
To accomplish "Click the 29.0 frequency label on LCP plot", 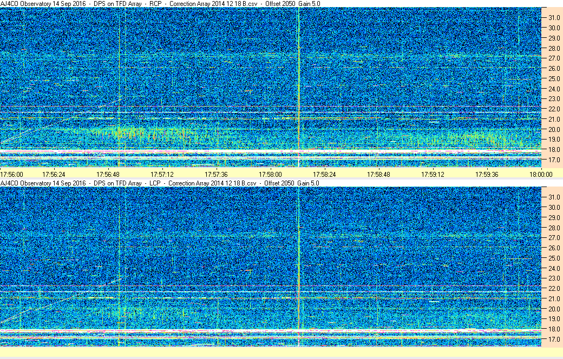I will click(x=554, y=217).
